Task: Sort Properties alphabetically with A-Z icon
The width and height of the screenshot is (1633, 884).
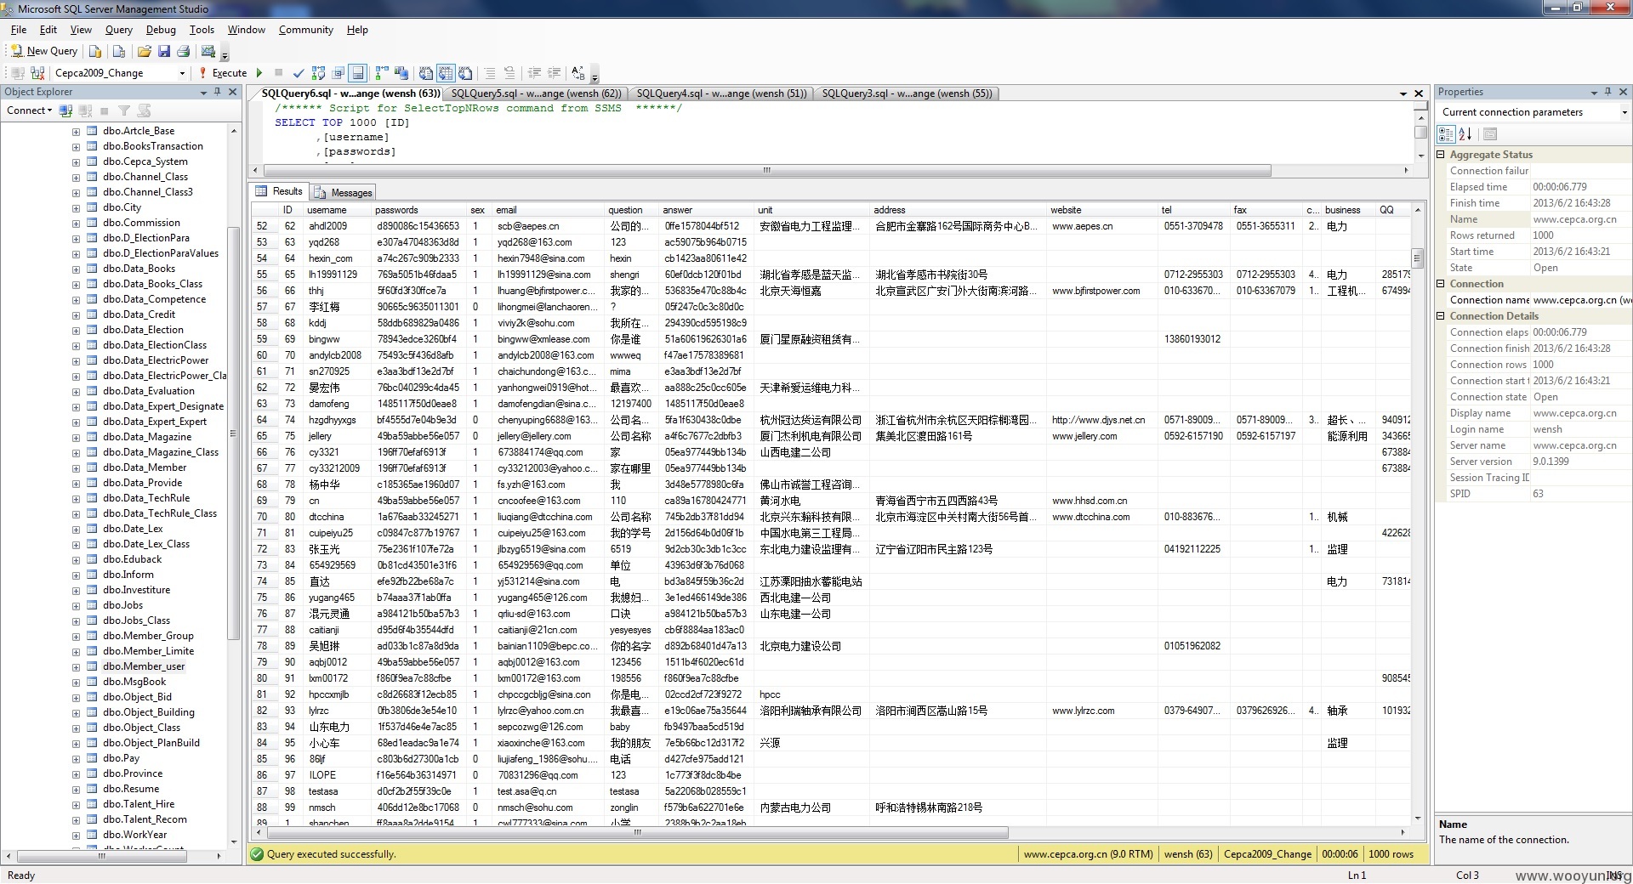Action: click(1465, 134)
